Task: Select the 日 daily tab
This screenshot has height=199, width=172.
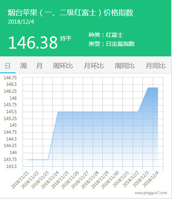Action: click(8, 66)
